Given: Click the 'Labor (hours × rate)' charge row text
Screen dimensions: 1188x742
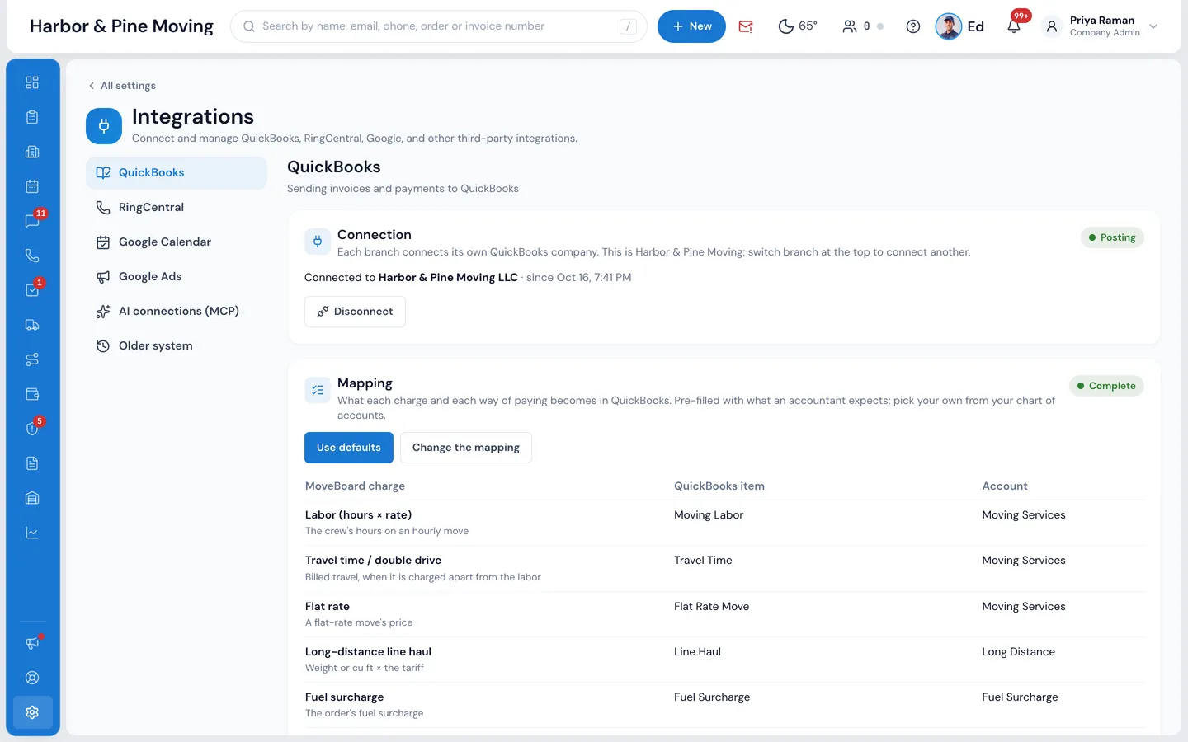Looking at the screenshot, I should 358,515.
